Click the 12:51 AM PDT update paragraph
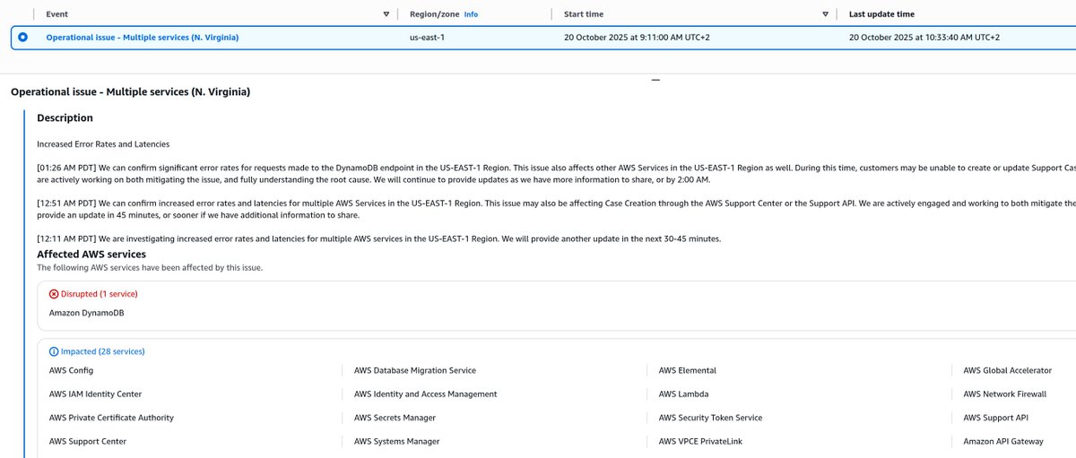The width and height of the screenshot is (1076, 458). click(556, 209)
